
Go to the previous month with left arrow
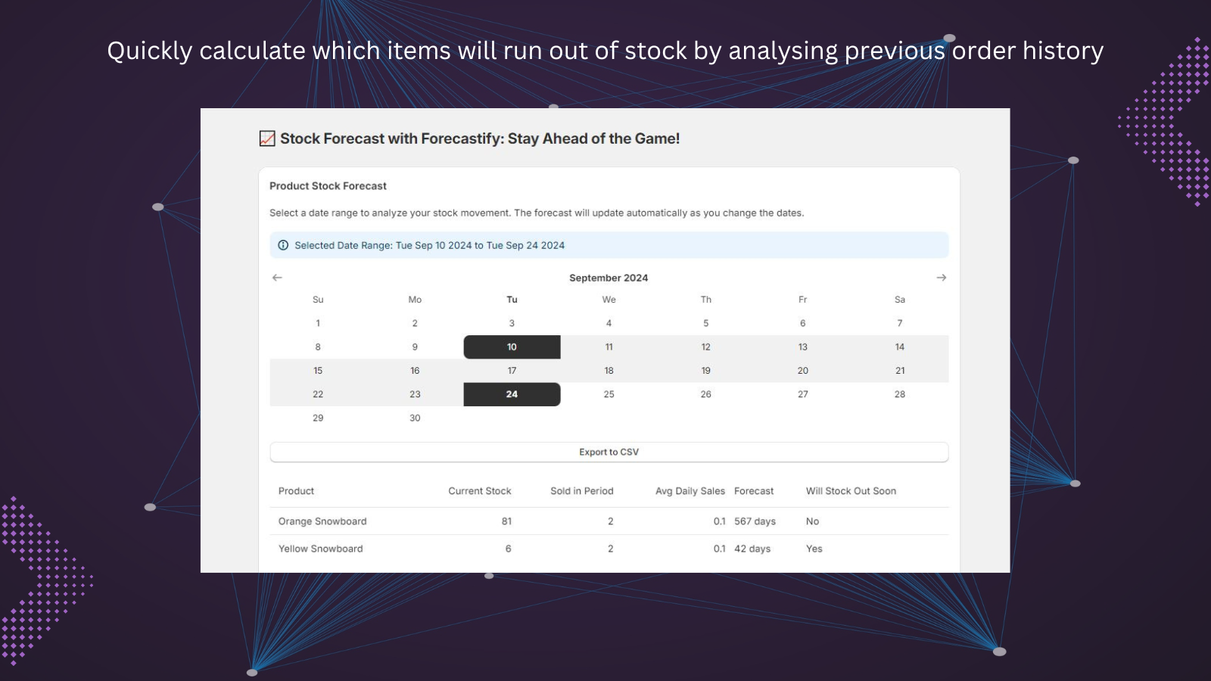(x=277, y=278)
